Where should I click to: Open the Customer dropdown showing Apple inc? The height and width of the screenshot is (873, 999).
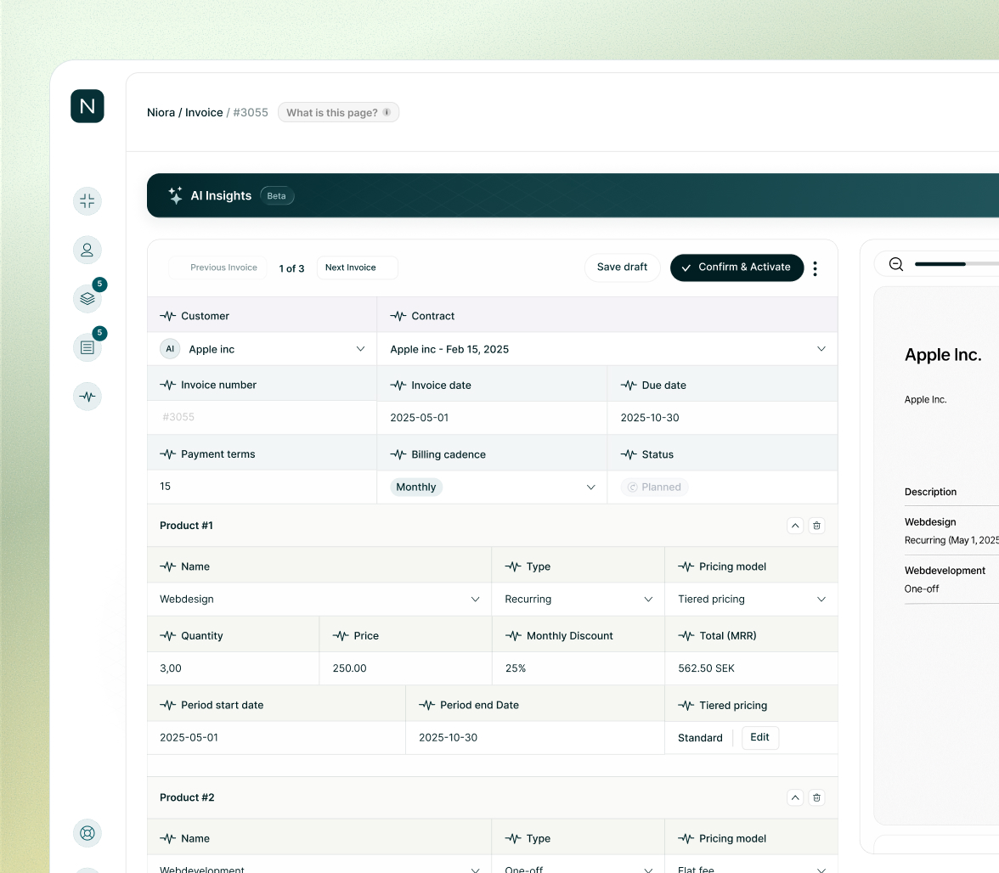tap(262, 349)
